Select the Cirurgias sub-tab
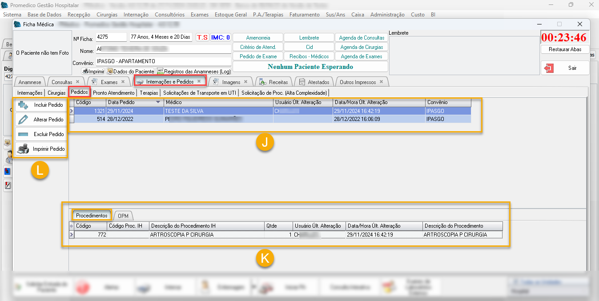 [x=56, y=93]
